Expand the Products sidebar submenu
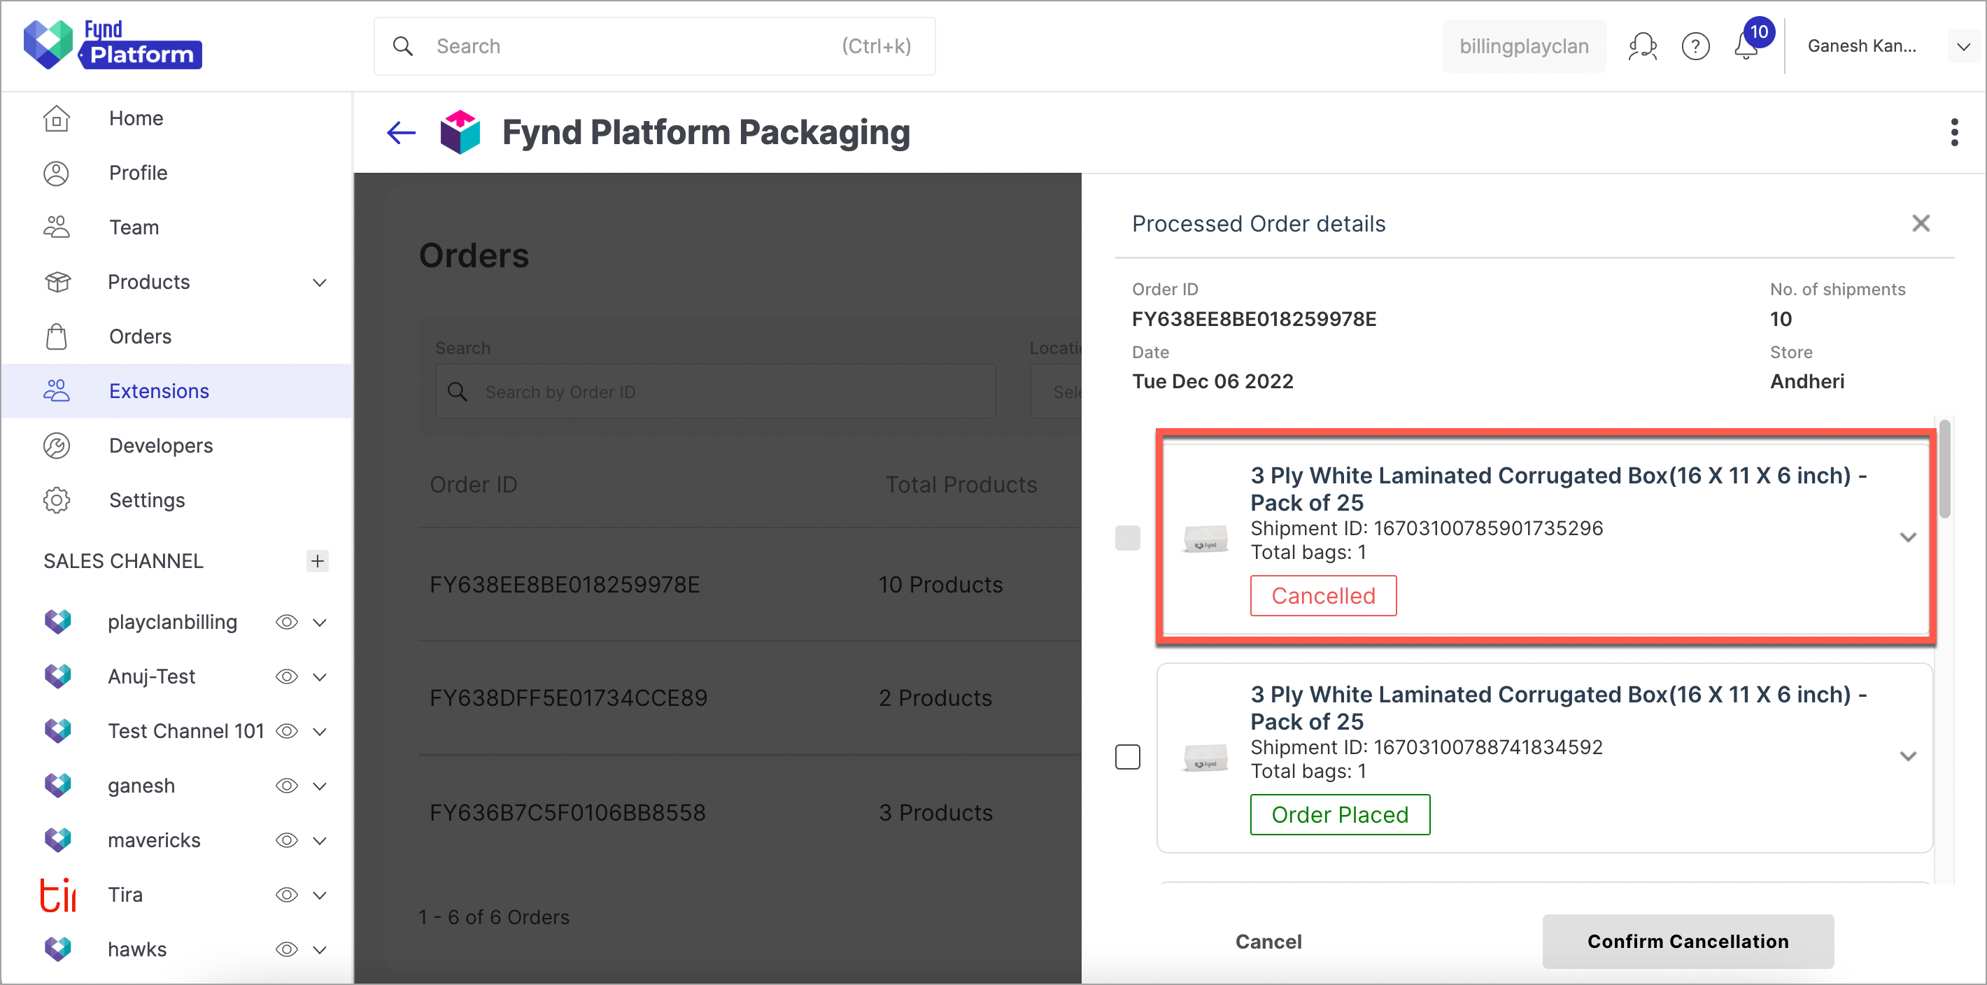 click(319, 283)
